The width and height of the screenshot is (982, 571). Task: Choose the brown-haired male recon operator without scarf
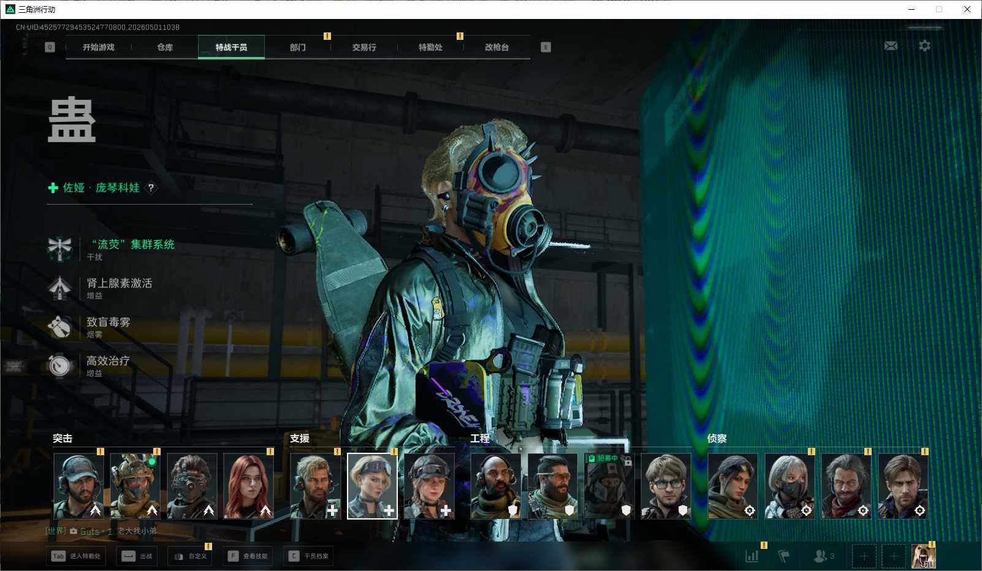tap(903, 486)
